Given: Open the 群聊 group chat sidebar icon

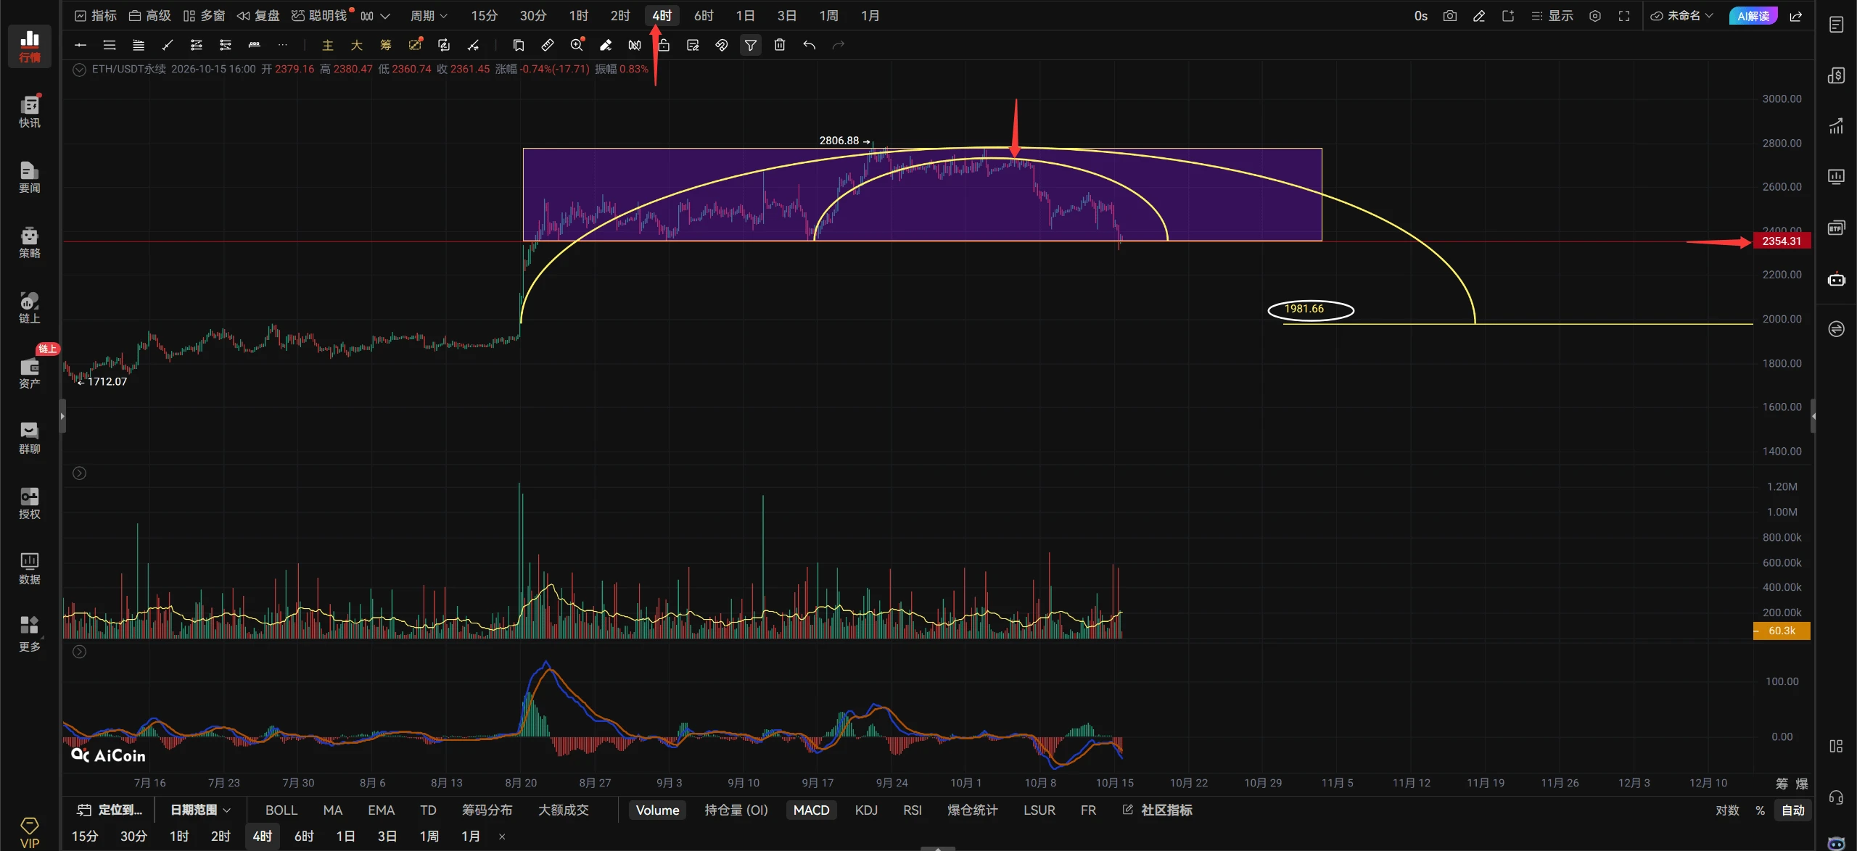Looking at the screenshot, I should (30, 437).
